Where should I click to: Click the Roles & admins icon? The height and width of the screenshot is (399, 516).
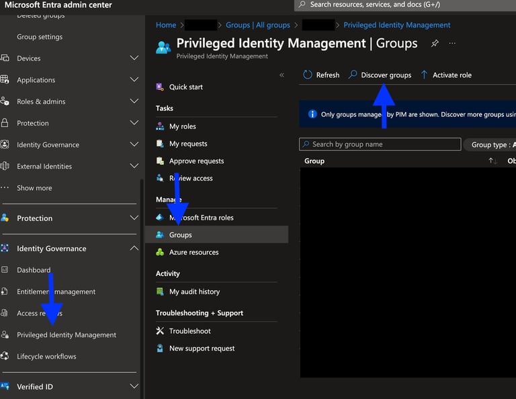(5, 101)
